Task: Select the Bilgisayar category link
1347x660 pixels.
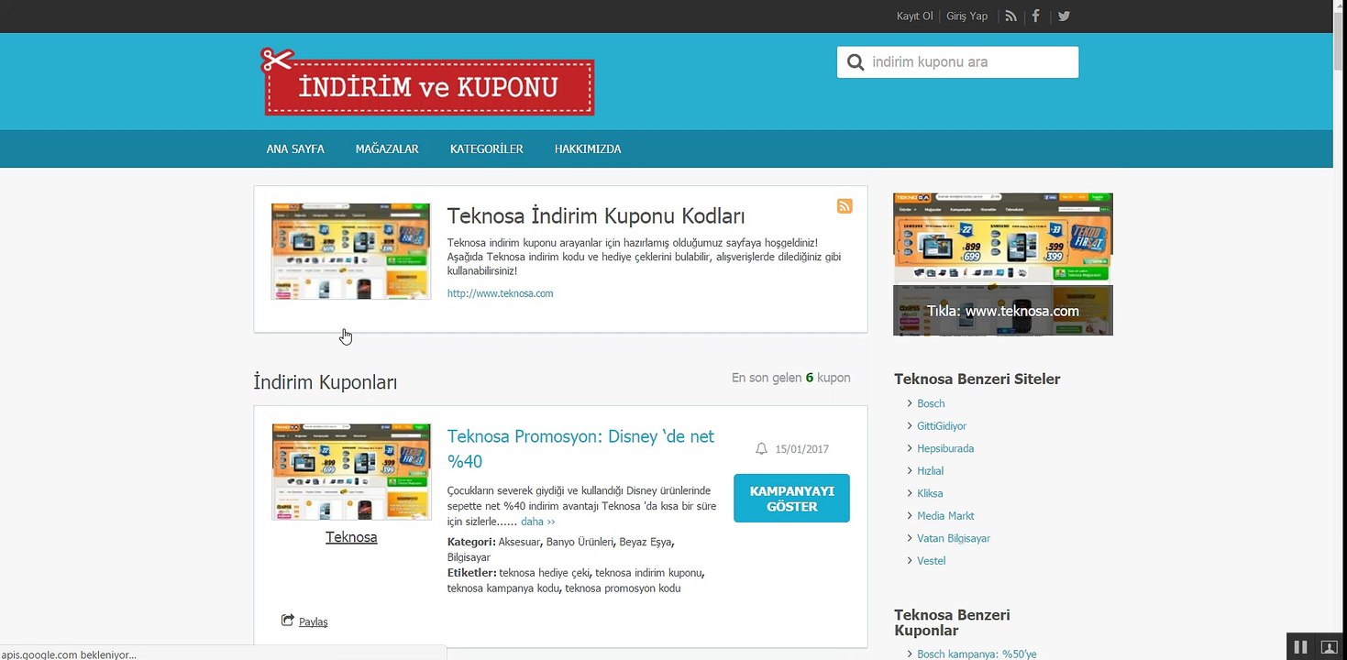Action: (x=469, y=557)
